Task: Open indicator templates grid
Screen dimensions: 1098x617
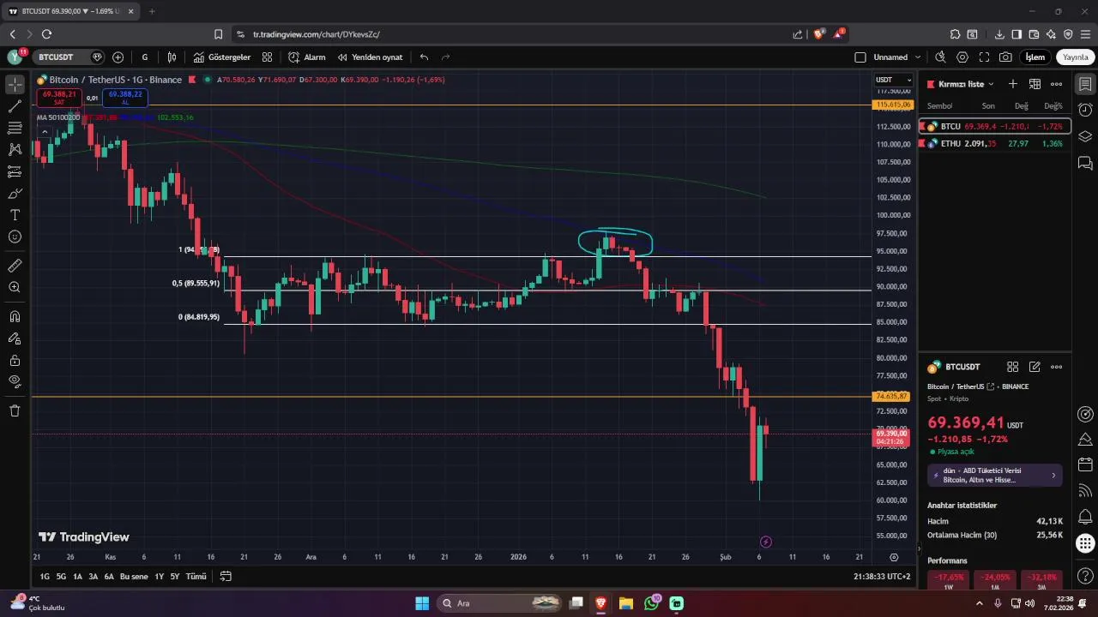Action: pyautogui.click(x=267, y=57)
